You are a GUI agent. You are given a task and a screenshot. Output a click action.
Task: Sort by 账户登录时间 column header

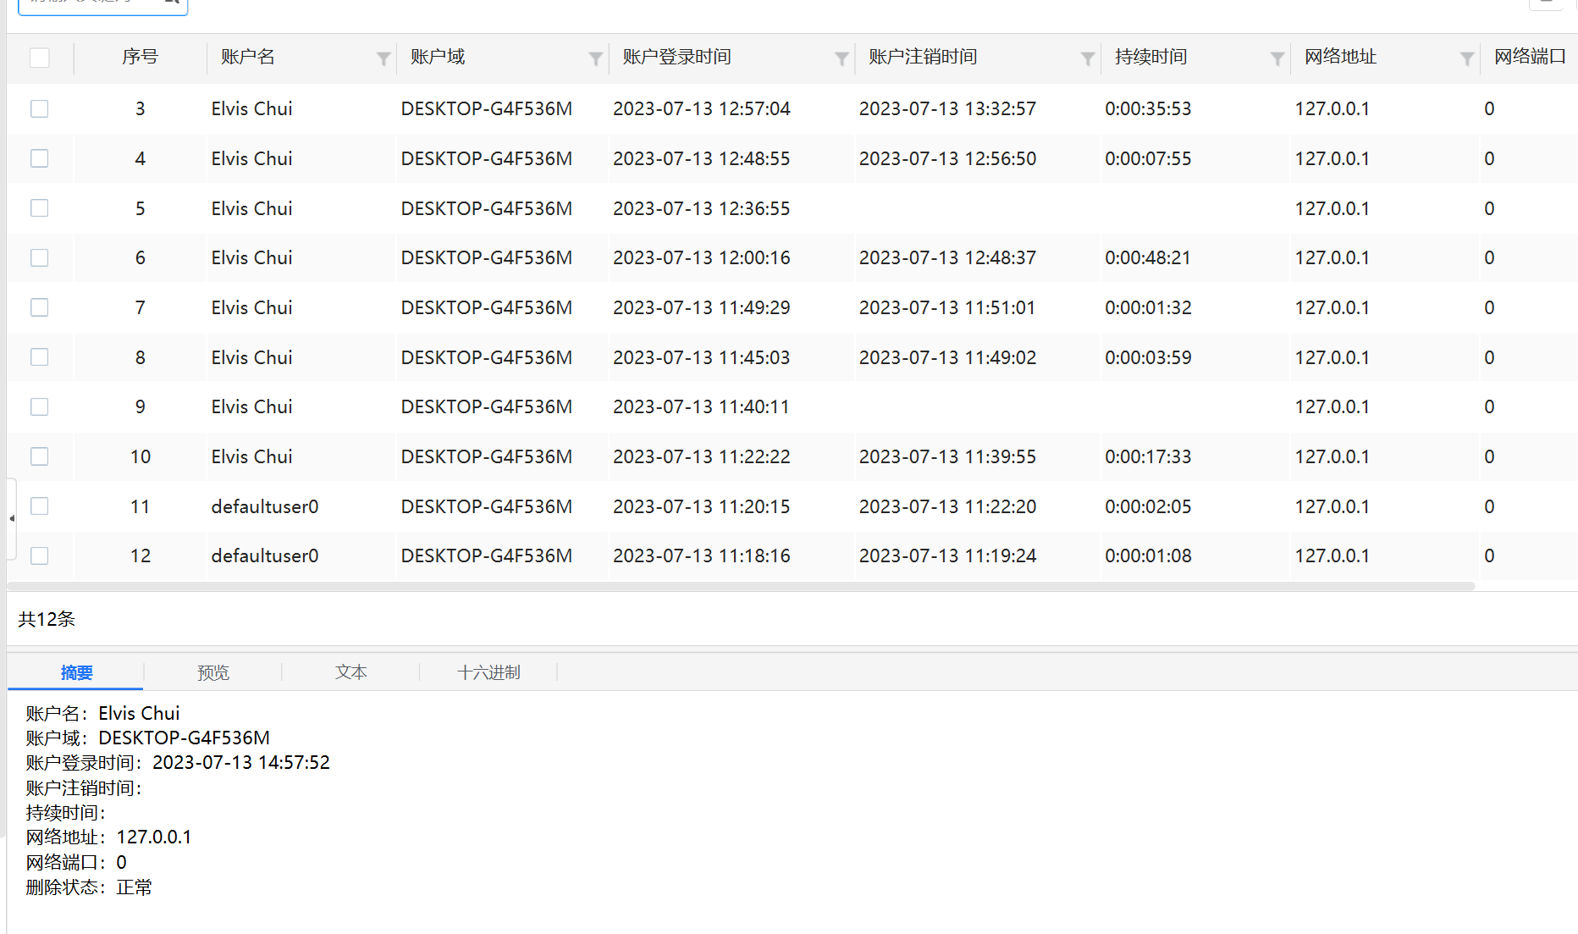(676, 57)
